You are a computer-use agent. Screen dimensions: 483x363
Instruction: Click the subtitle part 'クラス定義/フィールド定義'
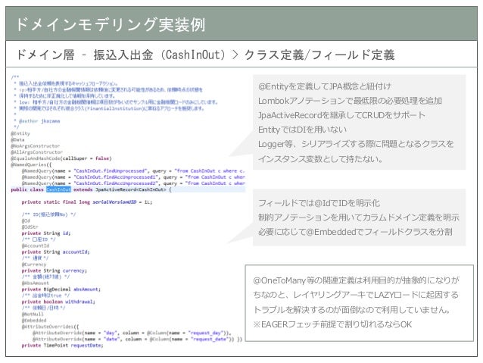click(x=319, y=55)
